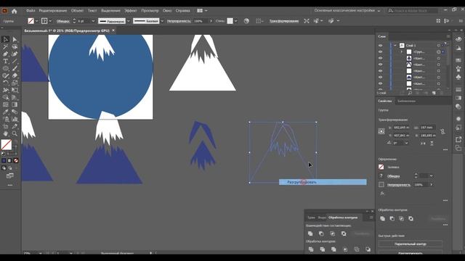The image size is (465, 261).
Task: Choose Разгруппировать in the context menu
Action: [x=323, y=182]
